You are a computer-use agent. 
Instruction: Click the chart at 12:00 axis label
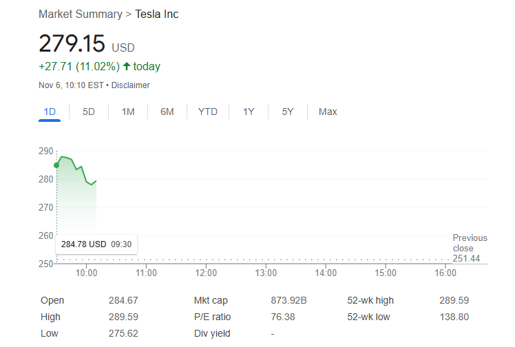(x=206, y=273)
